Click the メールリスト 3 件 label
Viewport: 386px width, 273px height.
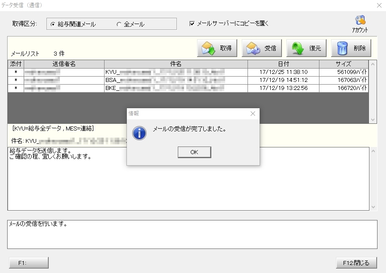point(38,54)
